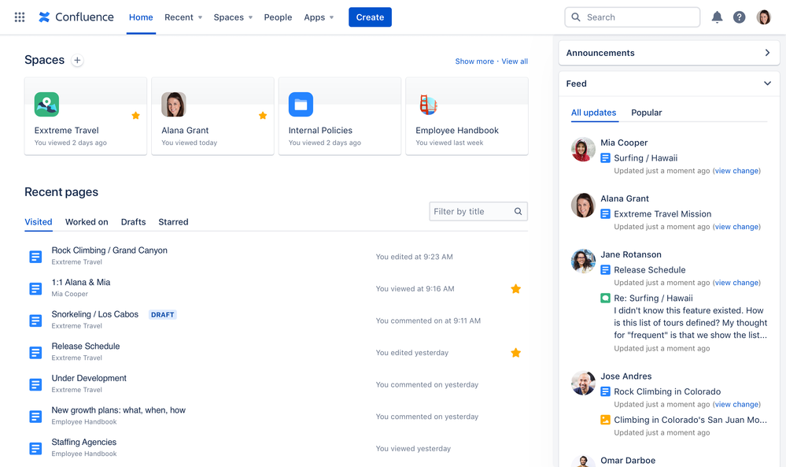Viewport: 786px width, 467px height.
Task: Open Omar Darboe's name in the feed
Action: pos(628,460)
